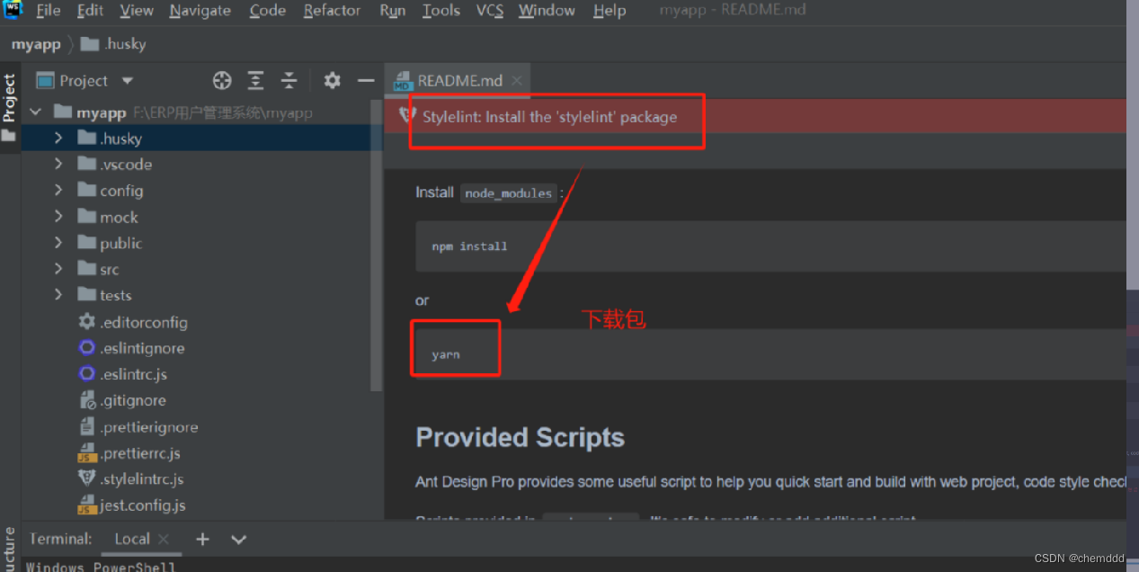
Task: Select the .gitignore file
Action: [x=197, y=400]
